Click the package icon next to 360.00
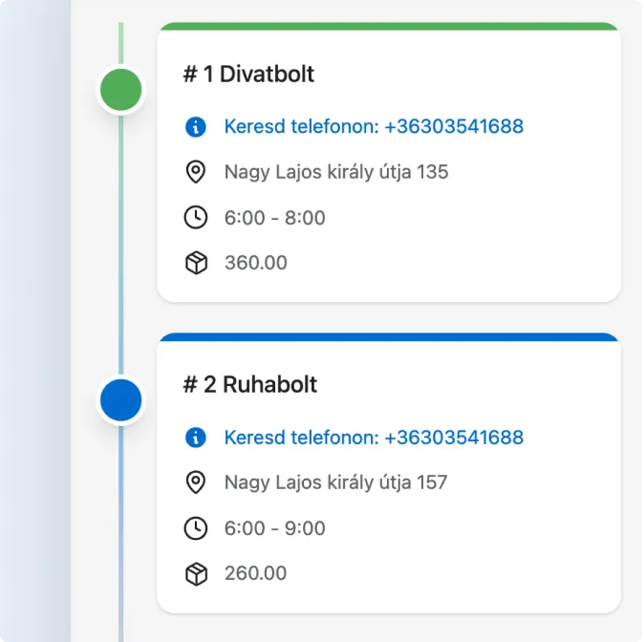644x642 pixels. [196, 263]
